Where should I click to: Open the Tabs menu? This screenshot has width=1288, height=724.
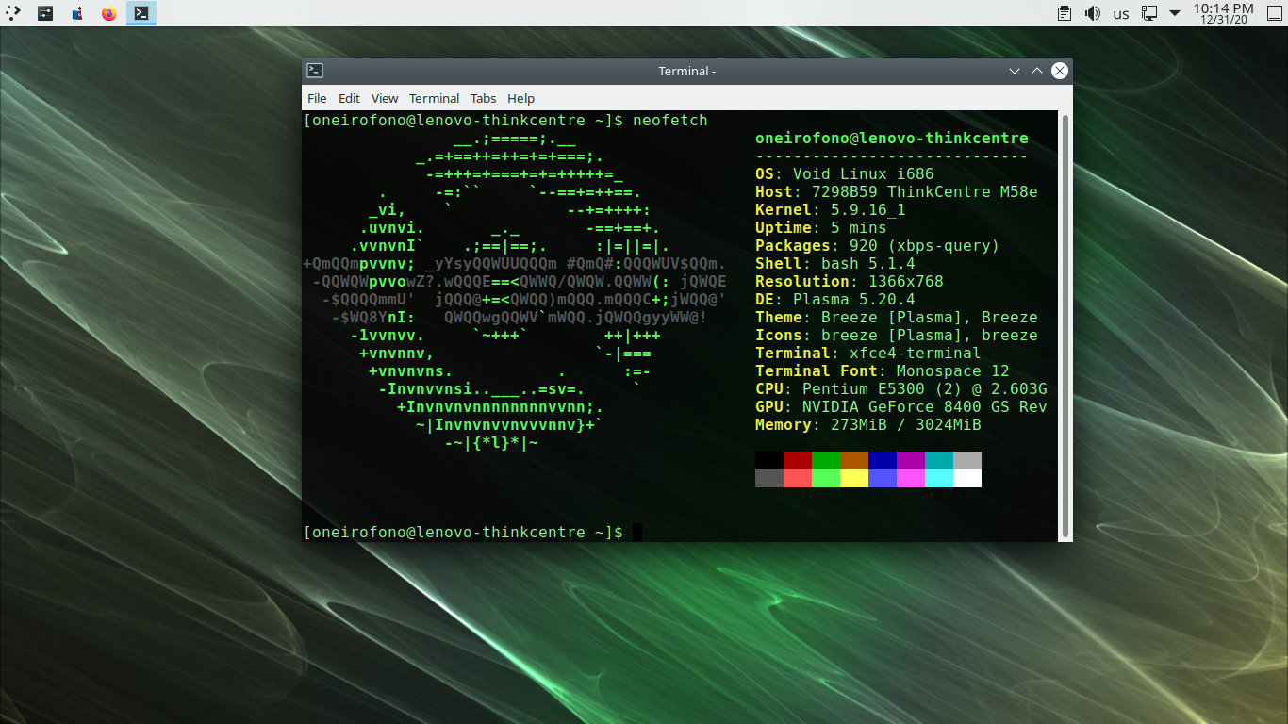(483, 98)
